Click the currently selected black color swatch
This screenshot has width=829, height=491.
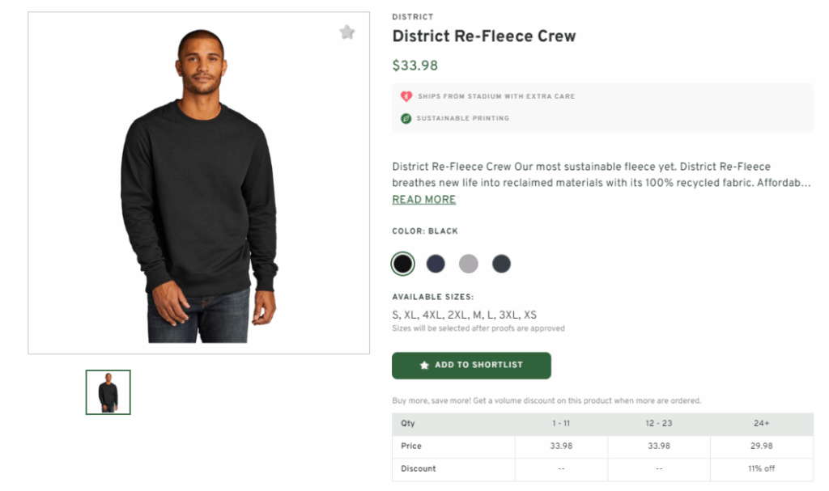(402, 263)
